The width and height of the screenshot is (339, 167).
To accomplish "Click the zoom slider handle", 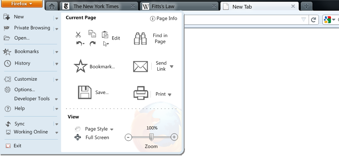I will (x=151, y=137).
